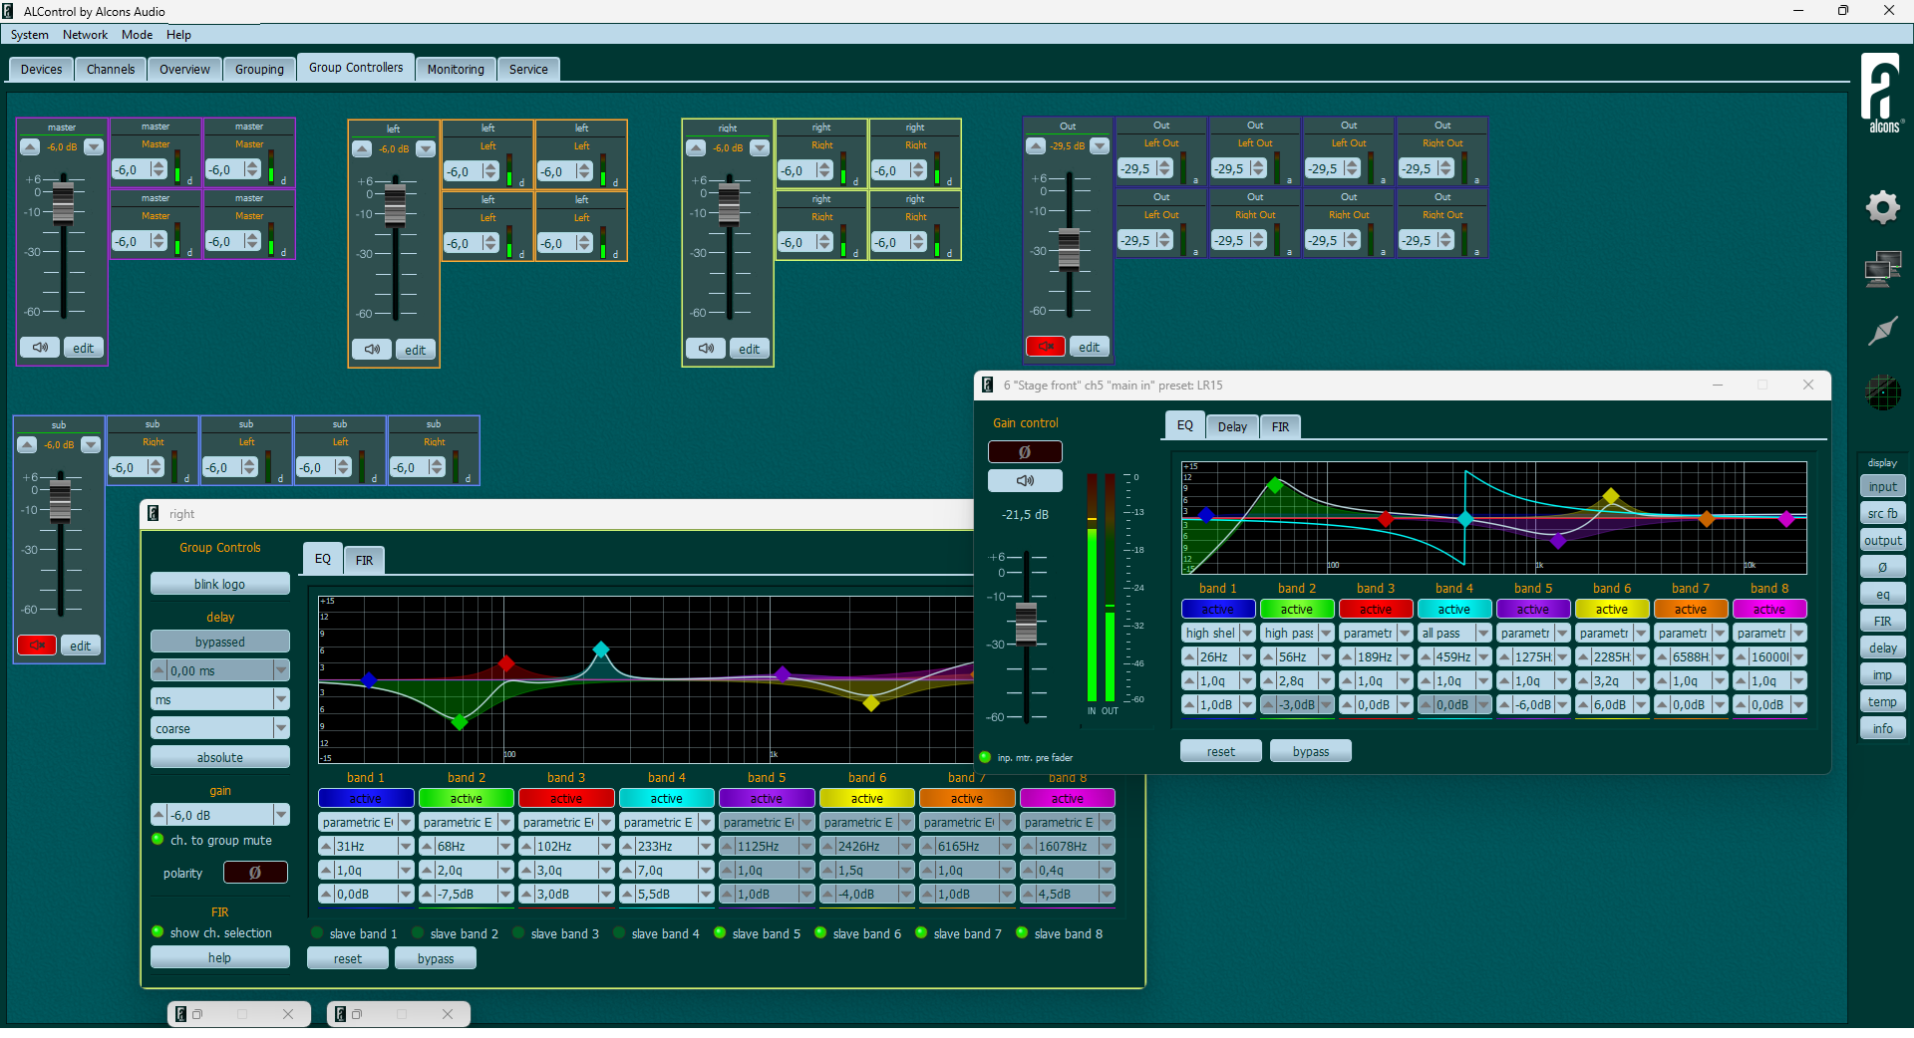Open group gain -6,0 dB dropdown
Image resolution: width=1914 pixels, height=1038 pixels.
281,815
